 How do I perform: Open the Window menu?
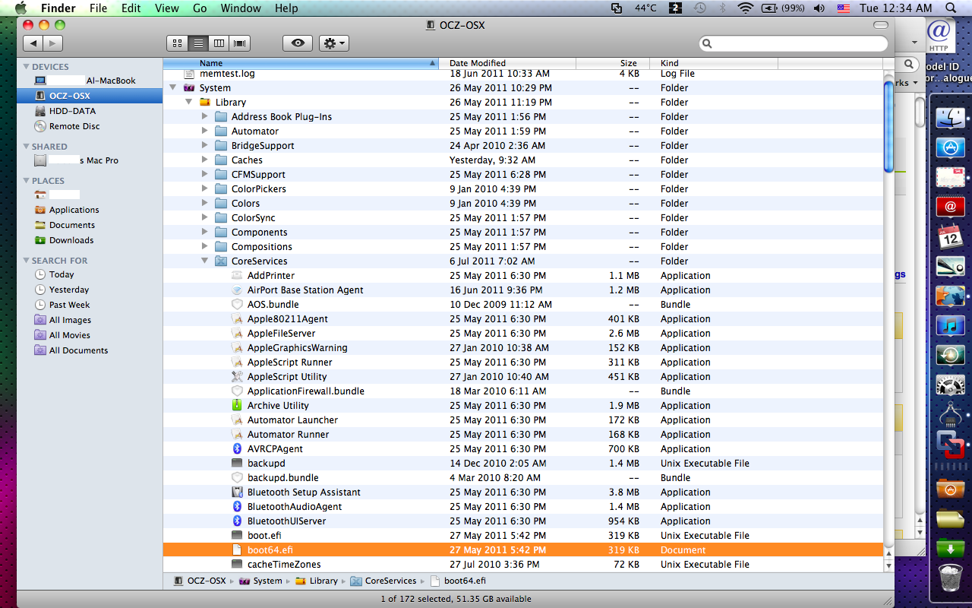[240, 8]
